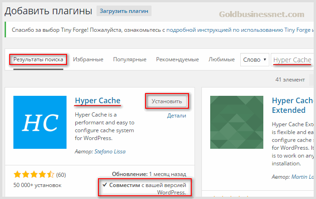Viewport: 316px width, 199px height.
Task: Open the Популярные tab
Action: click(x=129, y=59)
